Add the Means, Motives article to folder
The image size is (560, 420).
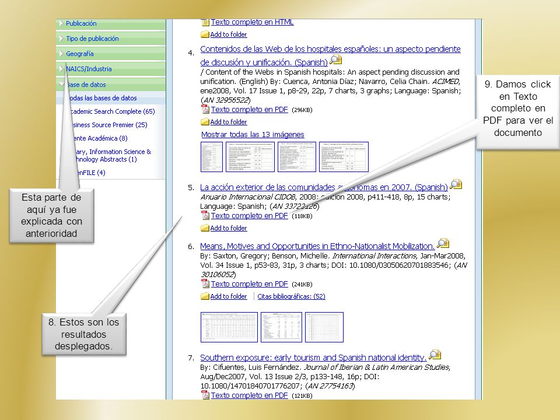coord(229,296)
